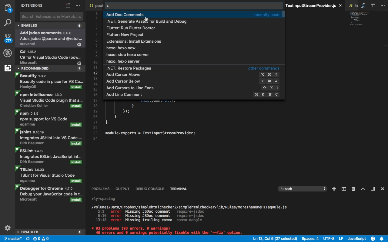Choose Add Cursors to Line Ends command

click(x=194, y=88)
